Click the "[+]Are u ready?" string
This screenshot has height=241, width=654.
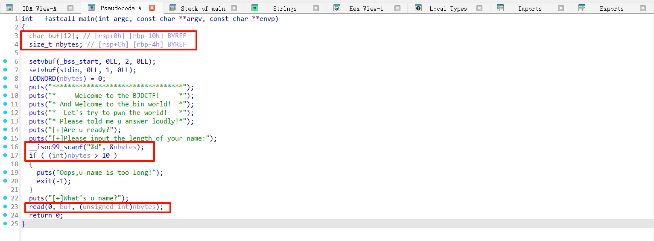[82, 130]
